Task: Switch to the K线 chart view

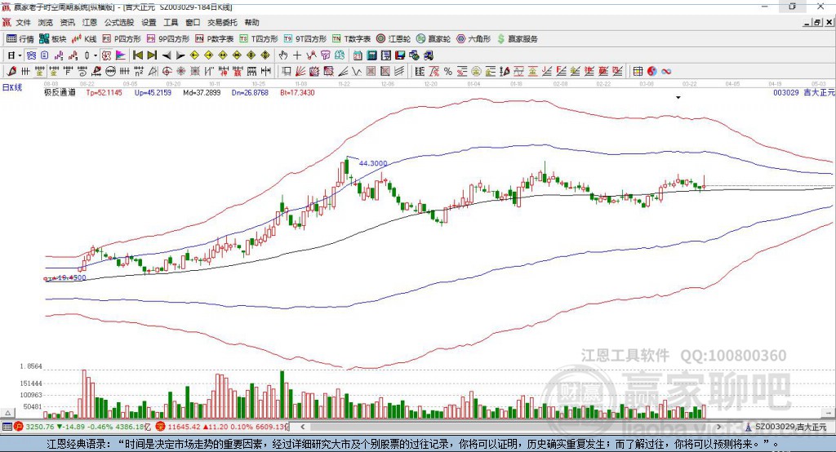Action: coord(84,39)
